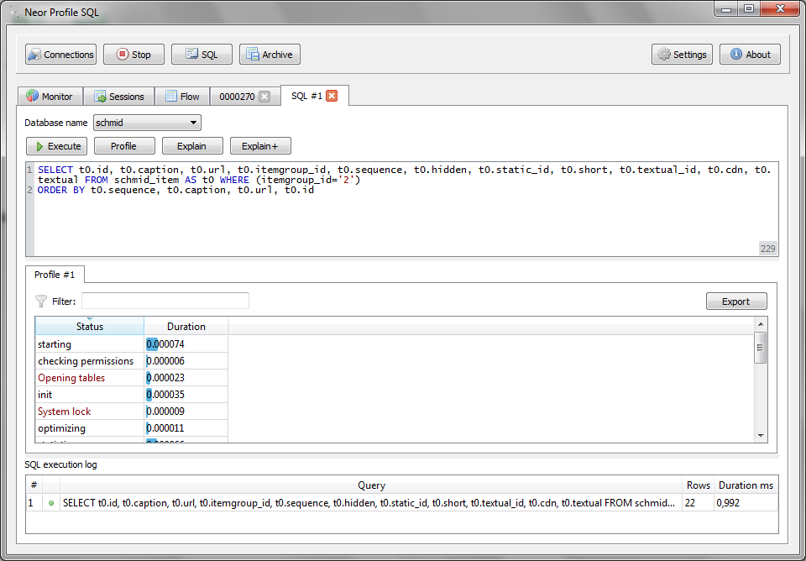This screenshot has width=806, height=561.
Task: Maximize the Neor Profile SQL window
Action: (x=749, y=9)
